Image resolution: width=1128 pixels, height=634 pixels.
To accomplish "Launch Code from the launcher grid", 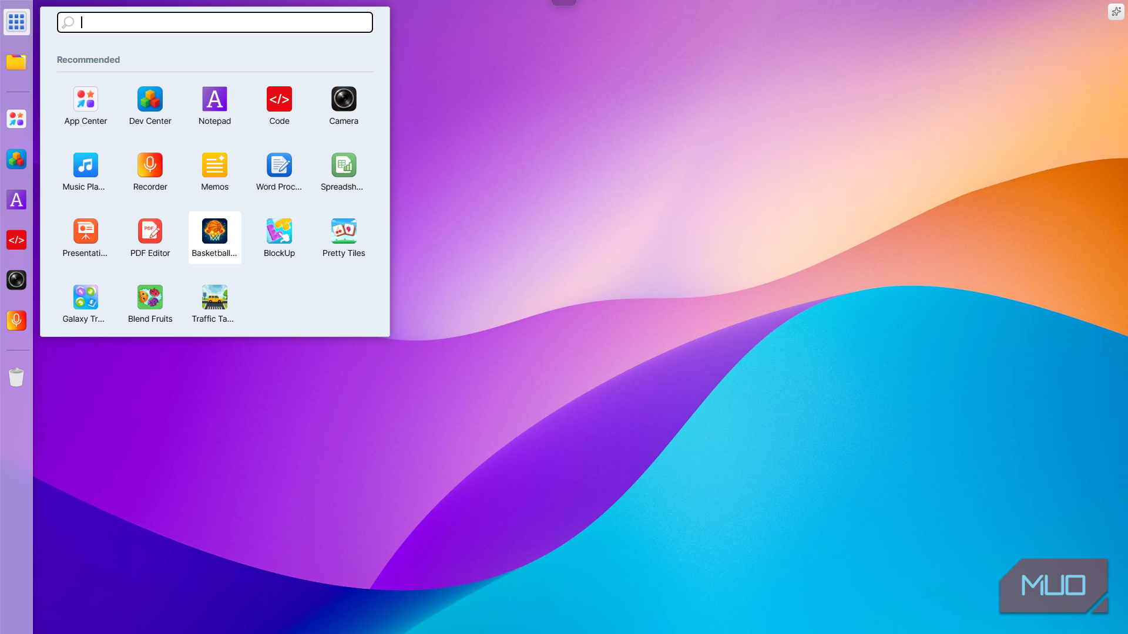I will click(280, 106).
